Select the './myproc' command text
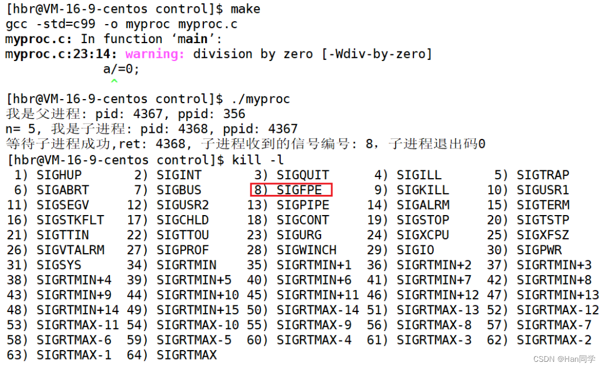 tap(261, 99)
